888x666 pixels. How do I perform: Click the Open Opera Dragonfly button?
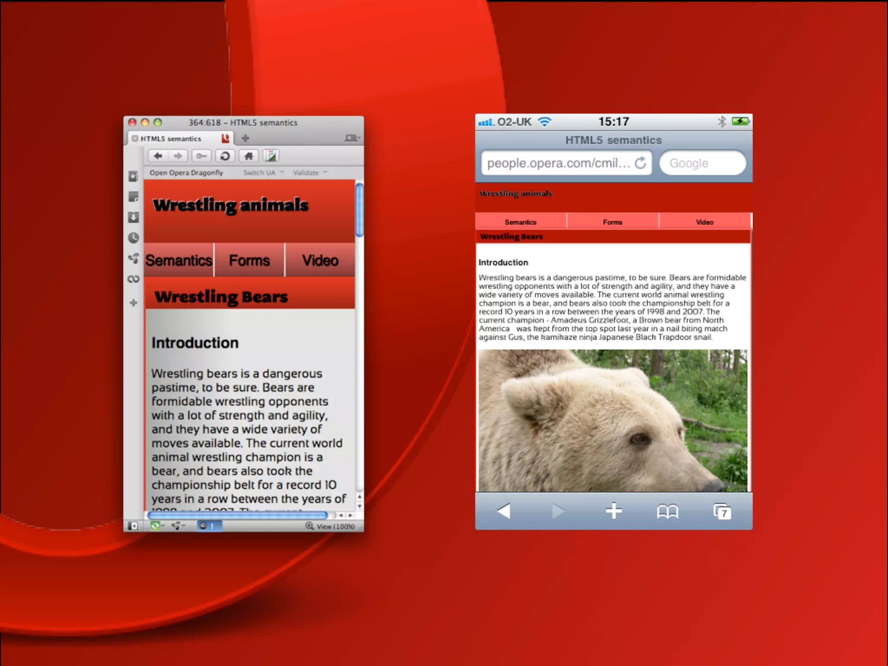(x=186, y=173)
